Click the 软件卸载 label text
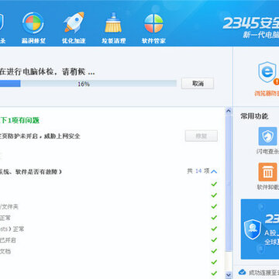 pyautogui.click(x=268, y=187)
